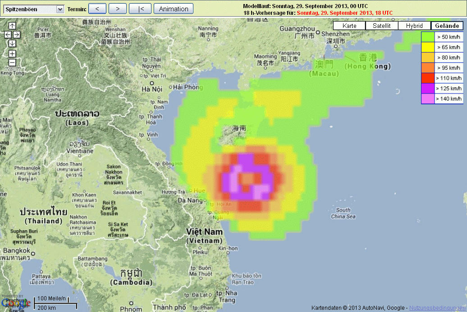Pan the map left with the arrow
This screenshot has width=467, height=312.
tap(8, 35)
